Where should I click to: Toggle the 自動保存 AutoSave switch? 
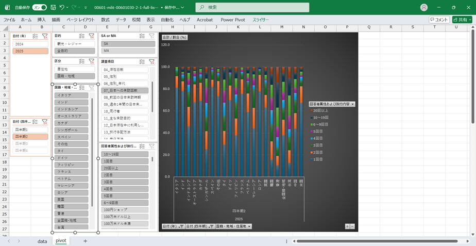[40, 7]
